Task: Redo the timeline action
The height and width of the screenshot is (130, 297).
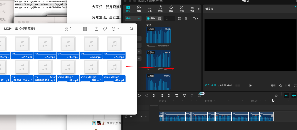Action: 147,96
